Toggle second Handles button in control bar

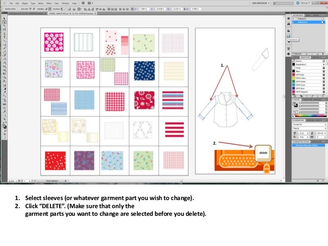click(x=50, y=9)
